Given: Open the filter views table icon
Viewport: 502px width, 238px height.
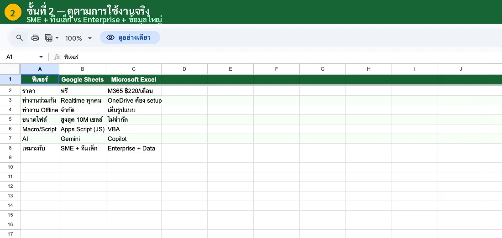Looking at the screenshot, I should tap(49, 38).
